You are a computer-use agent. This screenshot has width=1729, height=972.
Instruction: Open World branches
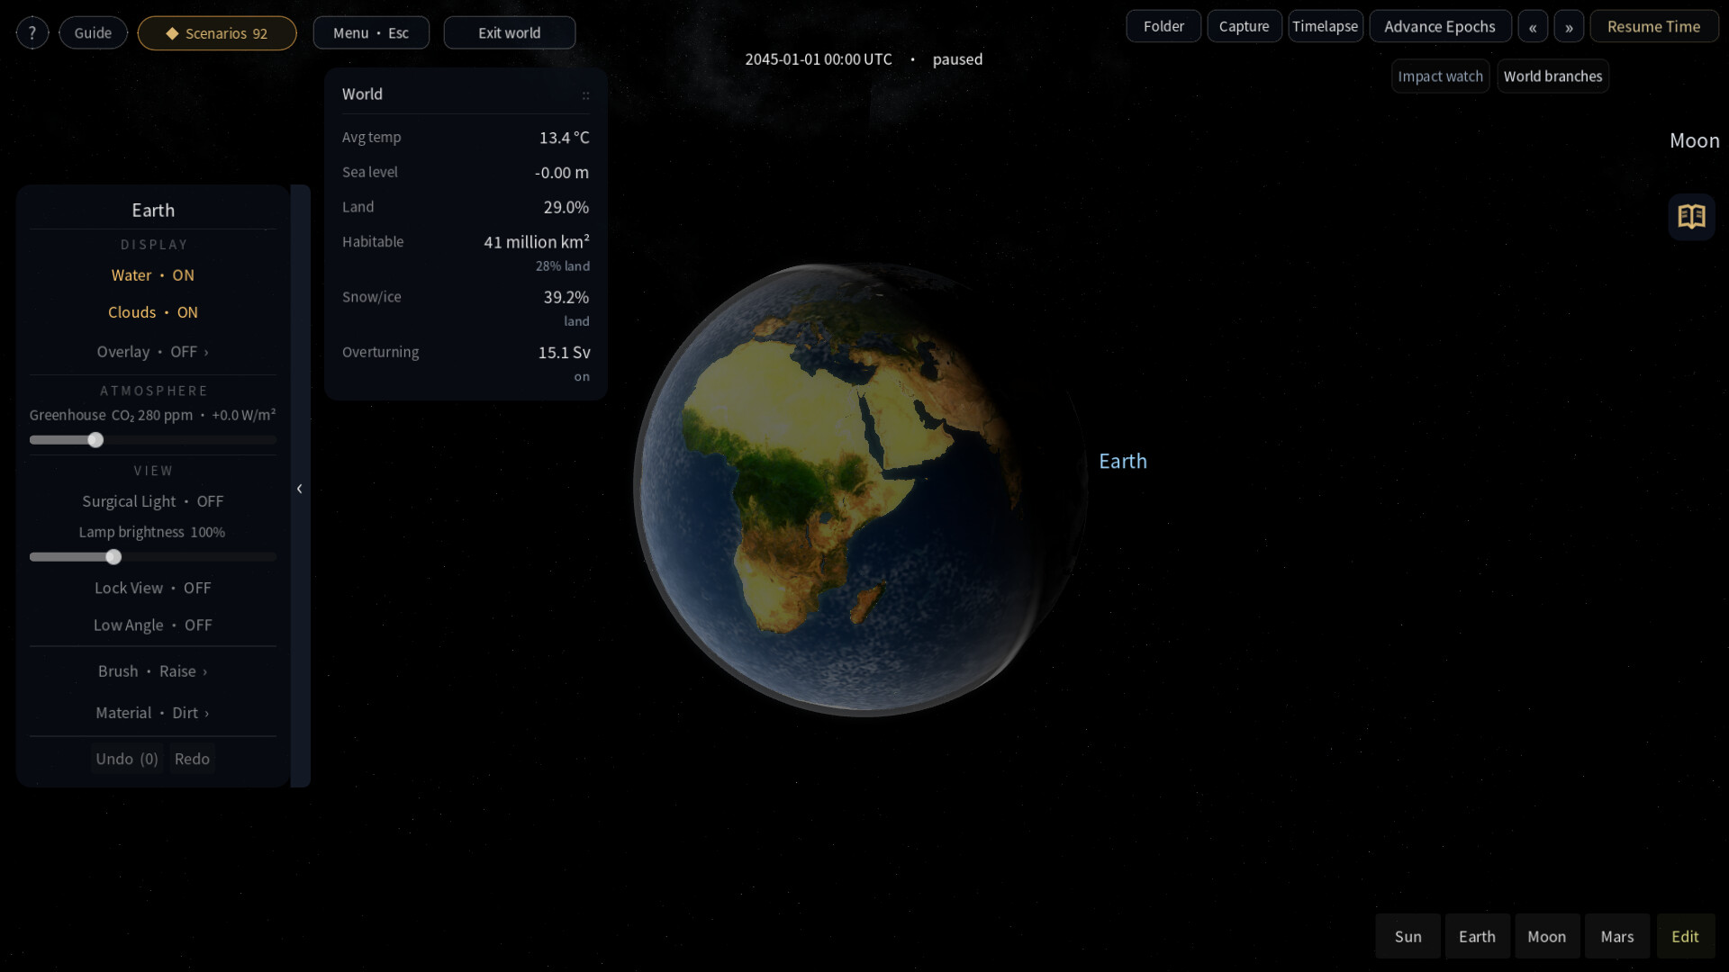1552,76
